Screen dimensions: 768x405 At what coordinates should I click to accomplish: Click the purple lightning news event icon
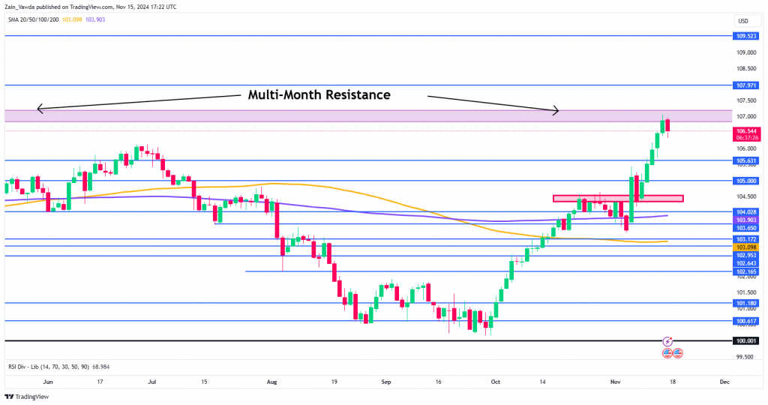(667, 341)
